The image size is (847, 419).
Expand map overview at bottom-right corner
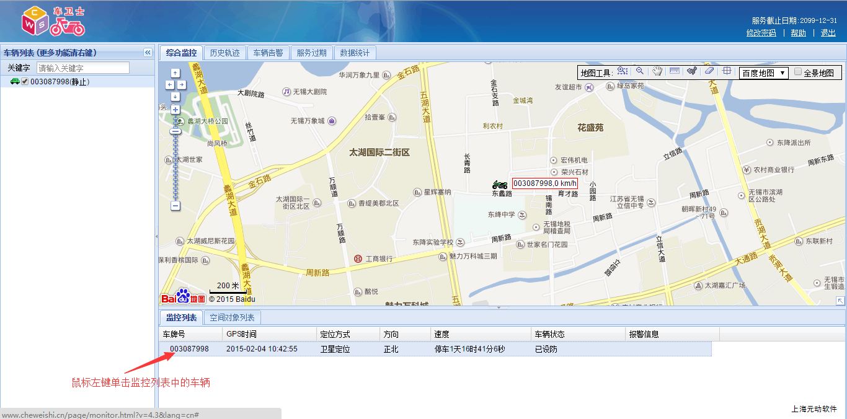[x=840, y=301]
